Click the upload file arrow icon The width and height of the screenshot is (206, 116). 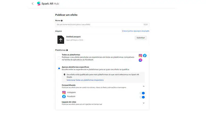61,40
